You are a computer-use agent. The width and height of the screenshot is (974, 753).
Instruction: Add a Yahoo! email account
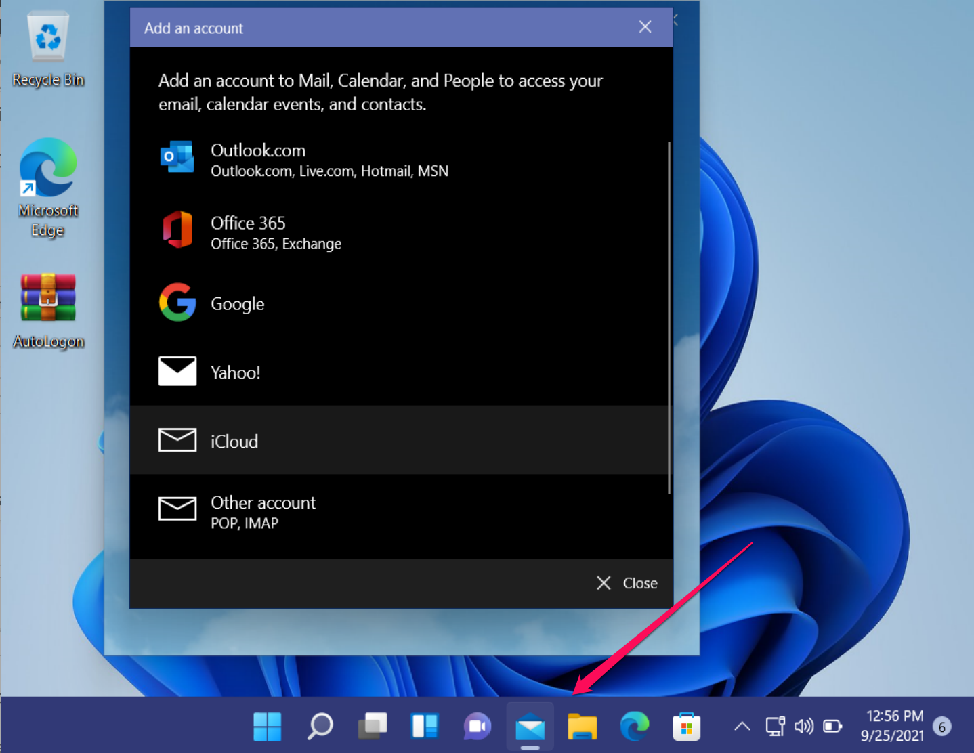[235, 372]
